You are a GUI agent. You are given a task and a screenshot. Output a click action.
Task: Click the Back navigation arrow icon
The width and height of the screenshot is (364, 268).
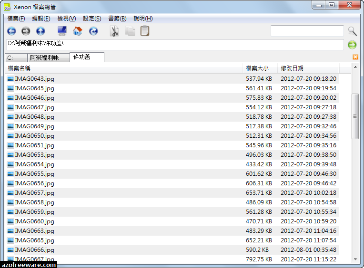(x=11, y=31)
